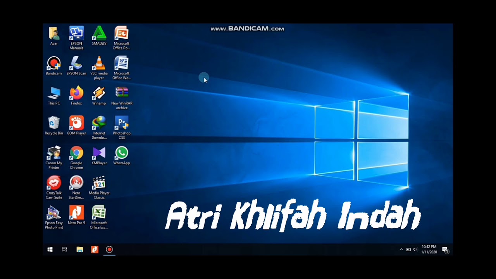
Task: Open Media Player Classic icon
Action: point(99,188)
